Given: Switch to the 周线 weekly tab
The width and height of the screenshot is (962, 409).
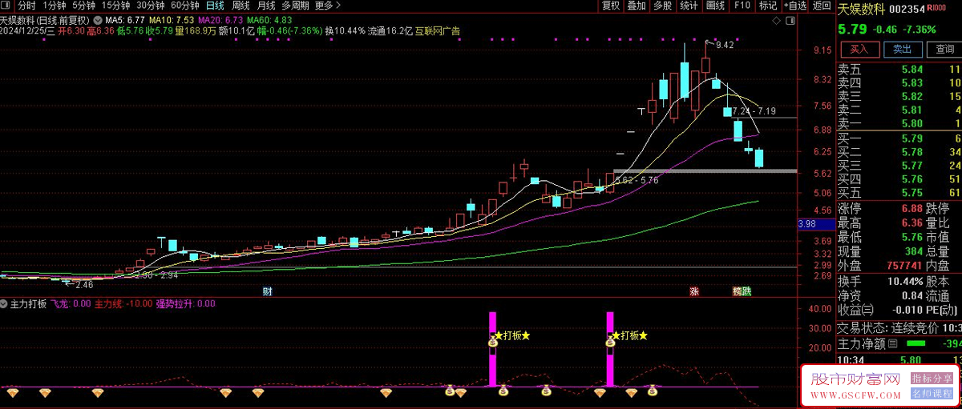Looking at the screenshot, I should [240, 5].
